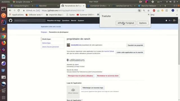The width and height of the screenshot is (180, 101).
Task: Bookmark this page with the star icon
Action: point(148,11)
